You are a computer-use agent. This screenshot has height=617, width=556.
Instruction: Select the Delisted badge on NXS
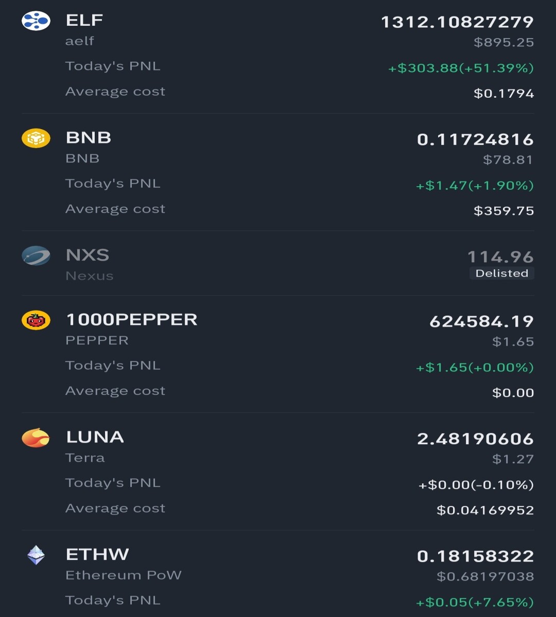[x=502, y=274]
